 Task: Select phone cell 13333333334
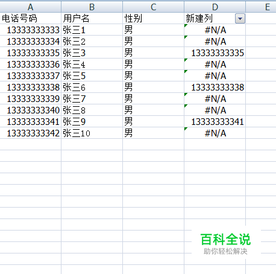[x=31, y=42]
